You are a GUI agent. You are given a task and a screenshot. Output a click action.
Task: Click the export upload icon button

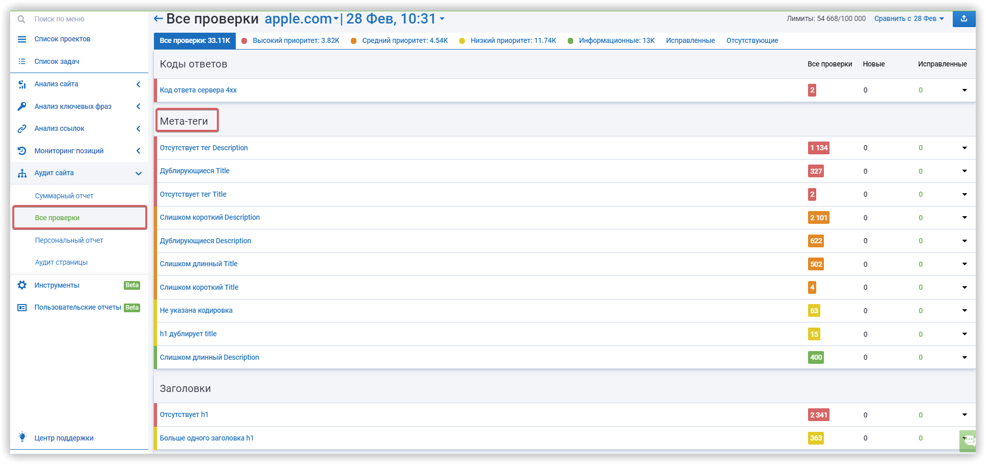(963, 19)
